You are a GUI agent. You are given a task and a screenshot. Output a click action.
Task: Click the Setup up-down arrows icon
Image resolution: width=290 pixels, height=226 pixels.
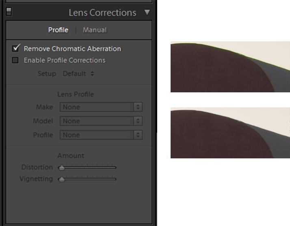(92, 74)
